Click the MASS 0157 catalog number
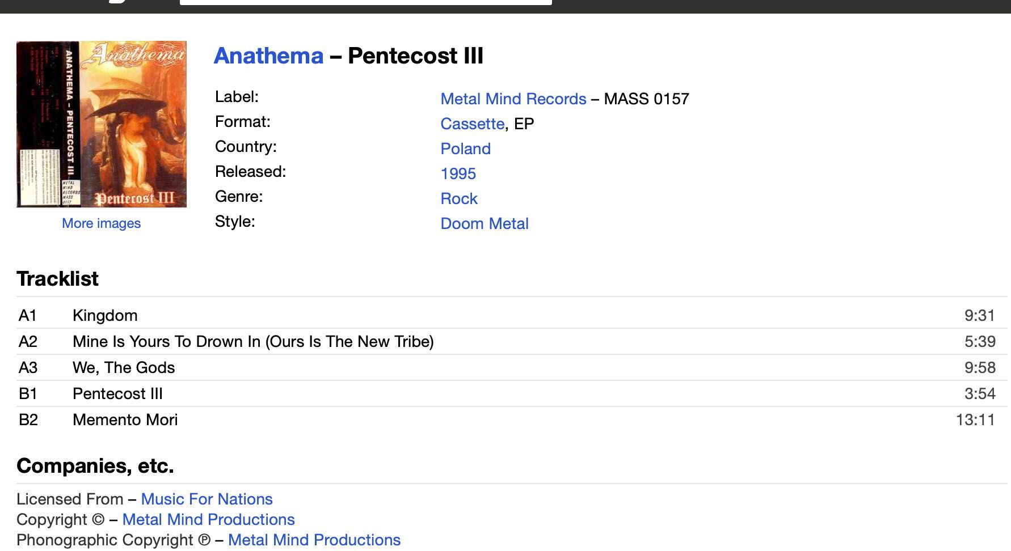The height and width of the screenshot is (551, 1011). pos(647,99)
